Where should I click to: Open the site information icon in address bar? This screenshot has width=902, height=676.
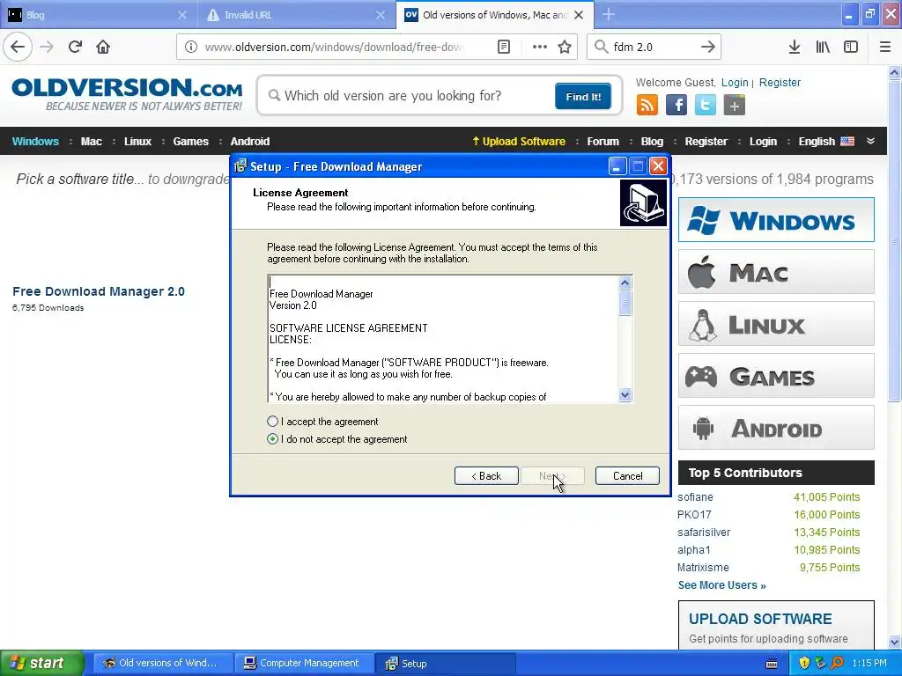click(x=190, y=47)
